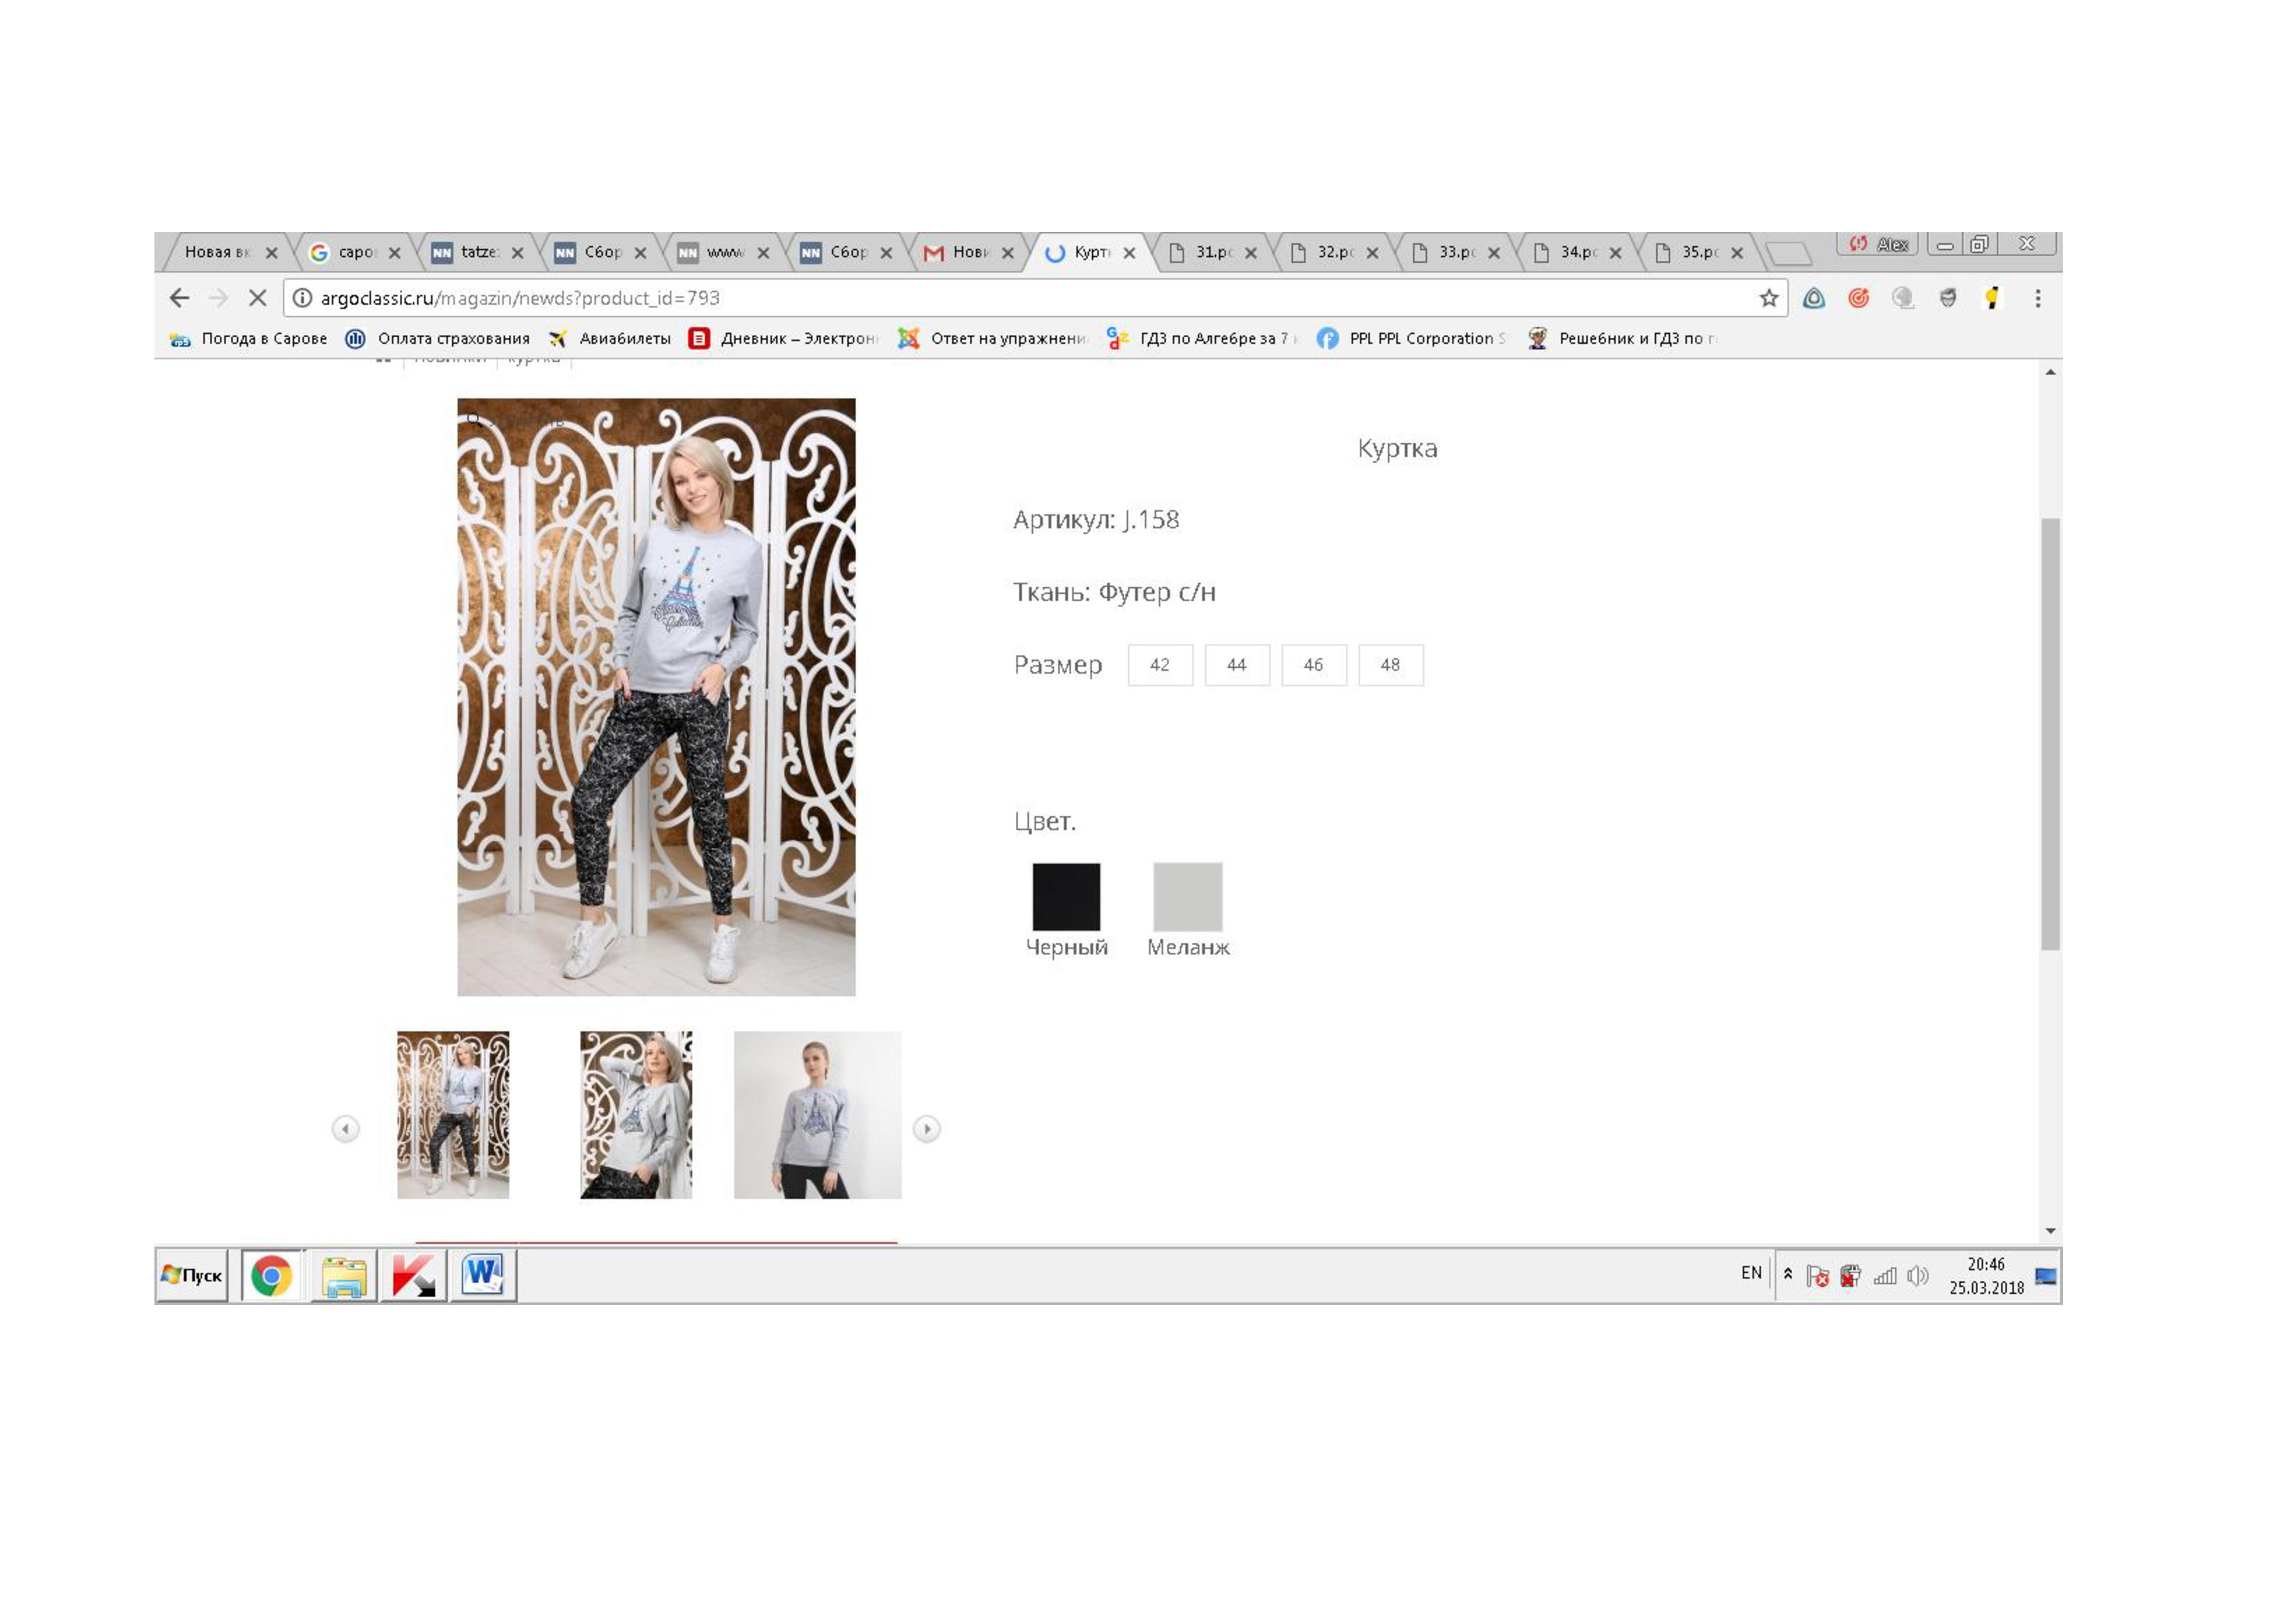This screenshot has width=2296, height=1624.
Task: Close the 'www' tab
Action: (763, 253)
